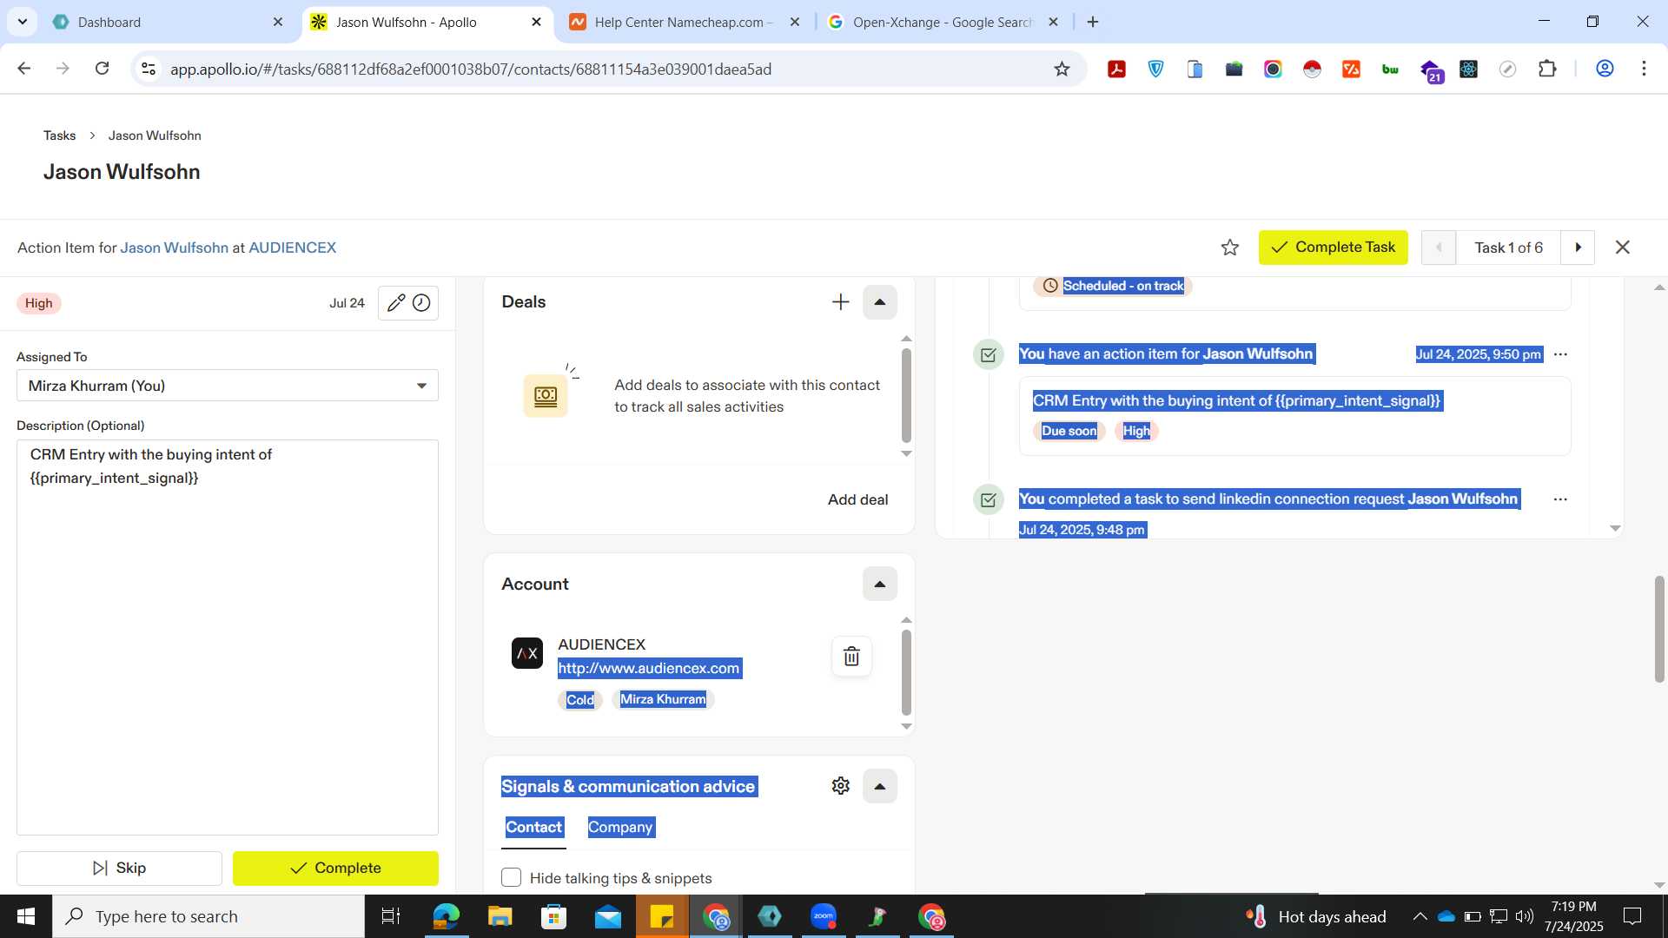
Task: Bookmark this page with star icon
Action: [x=1062, y=69]
